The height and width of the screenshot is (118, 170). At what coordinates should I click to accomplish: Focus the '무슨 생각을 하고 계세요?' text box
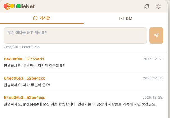tap(75, 36)
